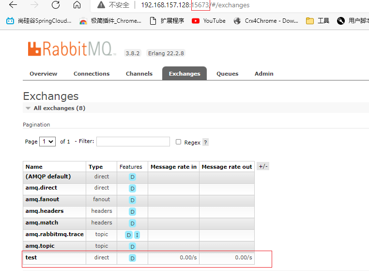The image size is (369, 271).
Task: Sort by the Type column header
Action: point(95,167)
